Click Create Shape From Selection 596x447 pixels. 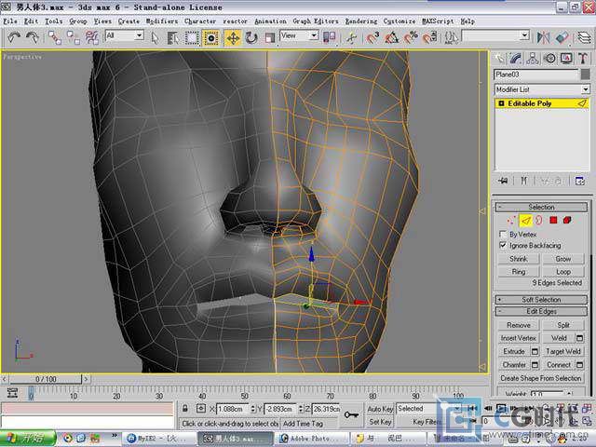click(541, 378)
